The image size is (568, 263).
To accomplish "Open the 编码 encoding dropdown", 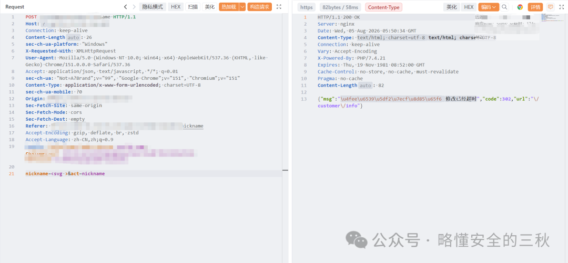I will (489, 7).
